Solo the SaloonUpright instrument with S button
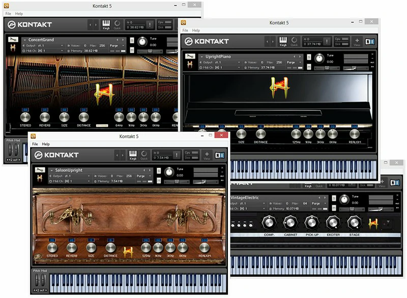 159,171
